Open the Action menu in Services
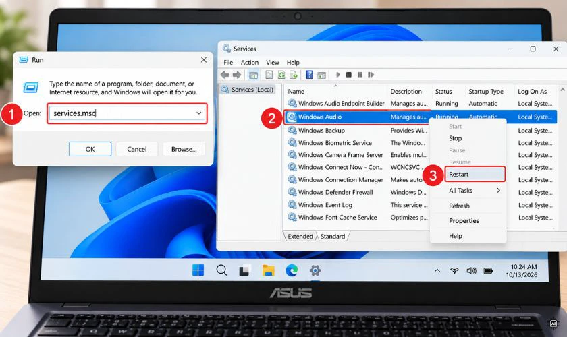 point(250,62)
